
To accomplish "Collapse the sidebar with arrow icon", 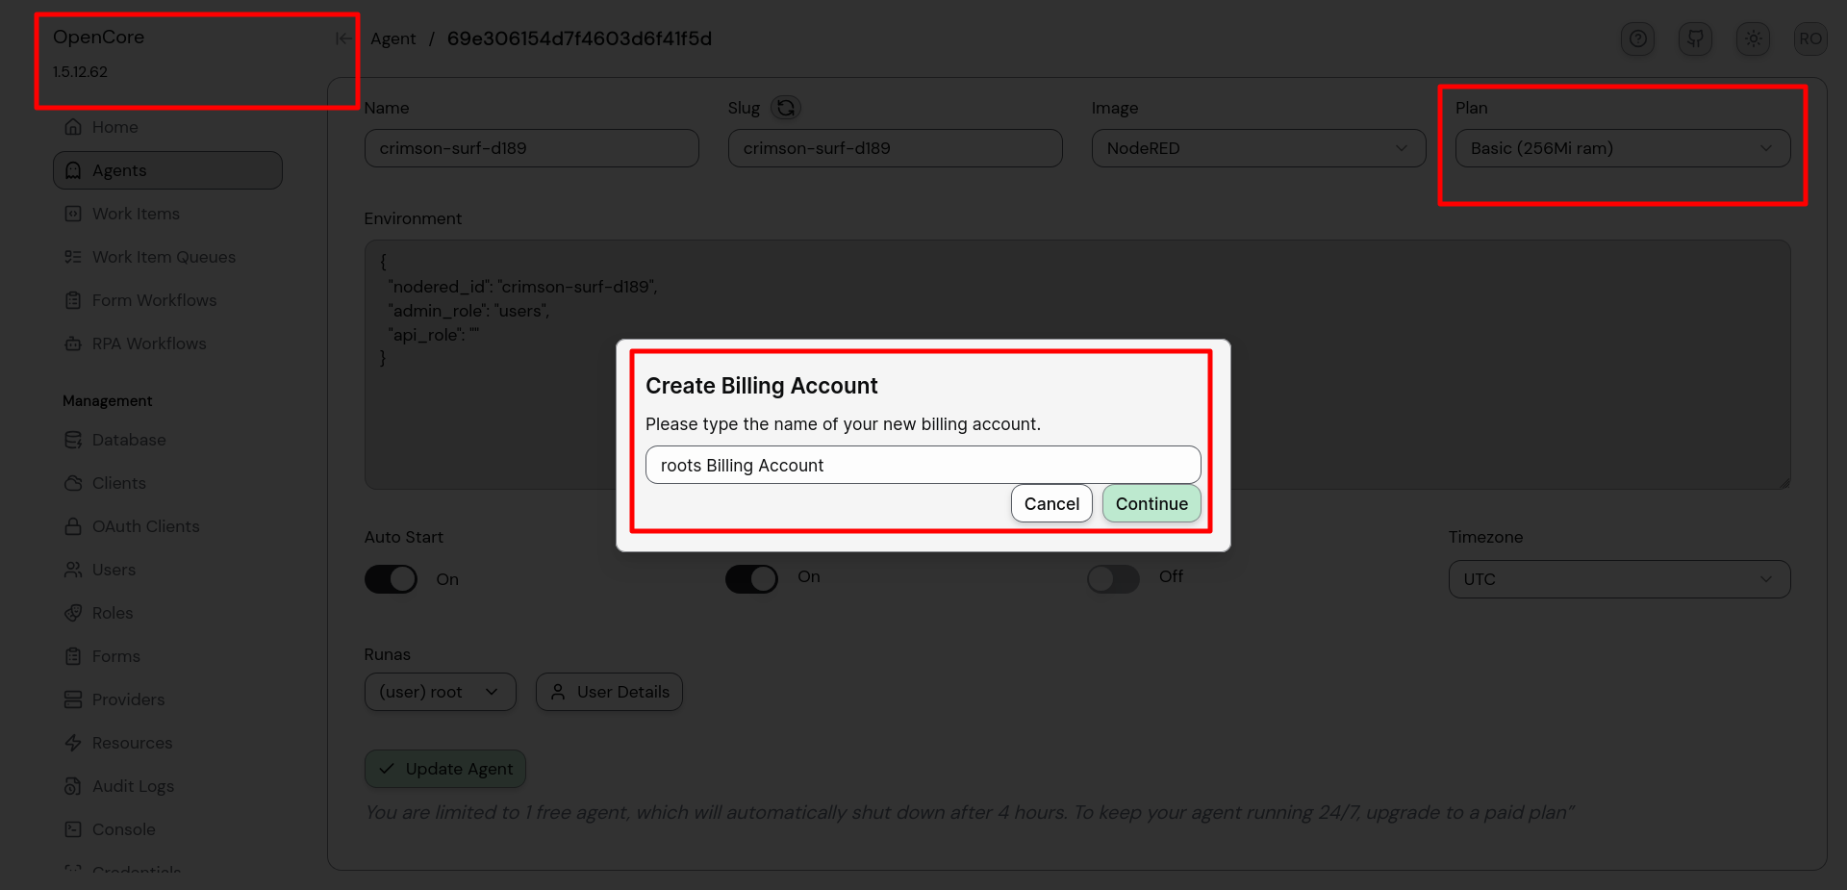I will point(342,38).
